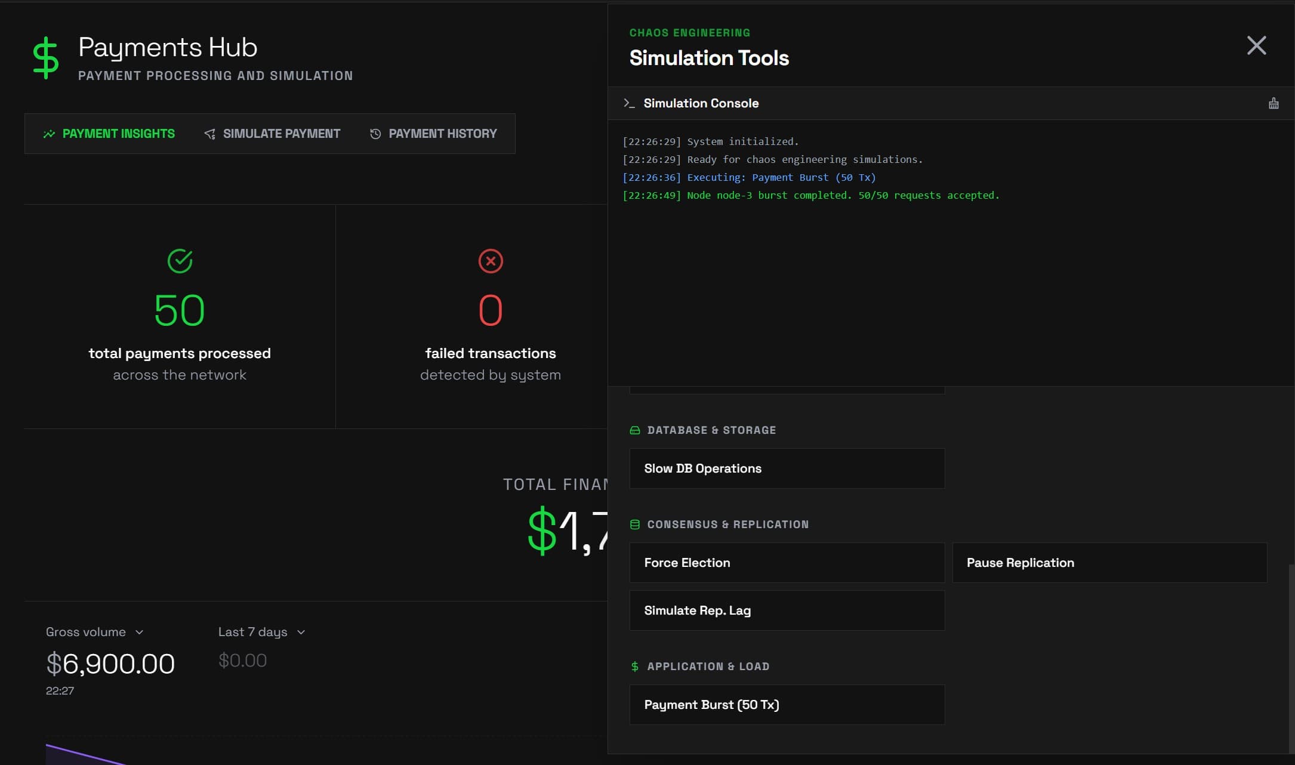Click the terminal prompt icon beside Simulation Console

pos(628,103)
